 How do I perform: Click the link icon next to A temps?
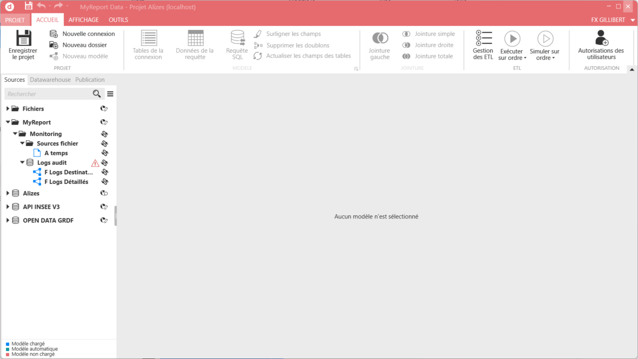tap(105, 153)
